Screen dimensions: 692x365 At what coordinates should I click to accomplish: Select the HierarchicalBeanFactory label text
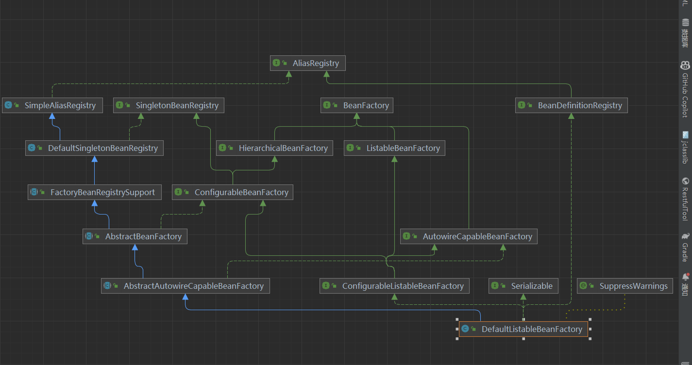coord(283,148)
